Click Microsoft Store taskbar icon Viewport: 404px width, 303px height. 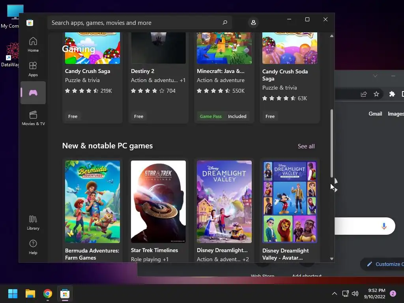coord(65,294)
